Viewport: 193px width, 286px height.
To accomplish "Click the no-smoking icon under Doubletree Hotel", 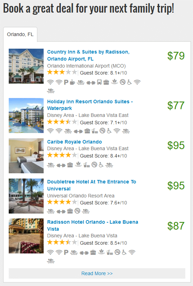I will pos(77,211).
